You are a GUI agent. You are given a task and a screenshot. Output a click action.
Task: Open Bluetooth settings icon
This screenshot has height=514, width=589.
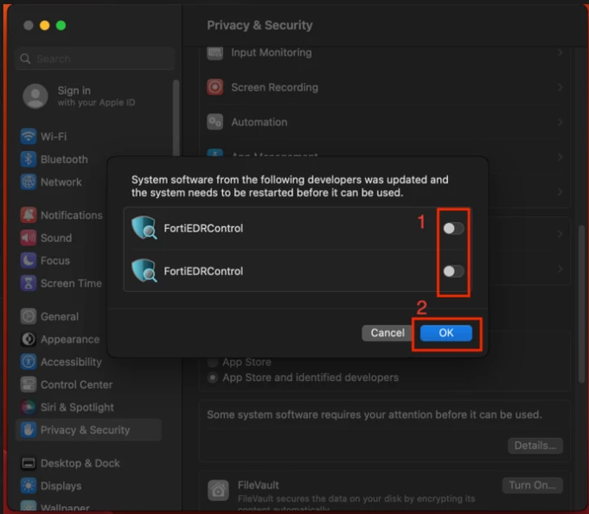(29, 160)
